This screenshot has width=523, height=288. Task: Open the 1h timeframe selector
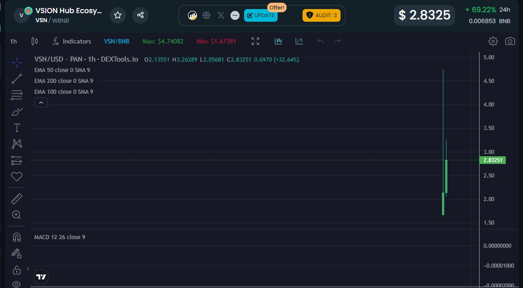tap(13, 41)
